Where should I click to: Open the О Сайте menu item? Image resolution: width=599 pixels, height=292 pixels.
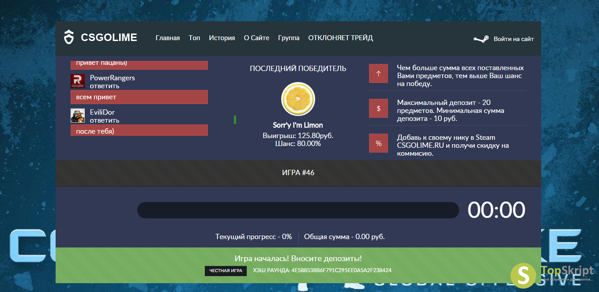tap(256, 38)
